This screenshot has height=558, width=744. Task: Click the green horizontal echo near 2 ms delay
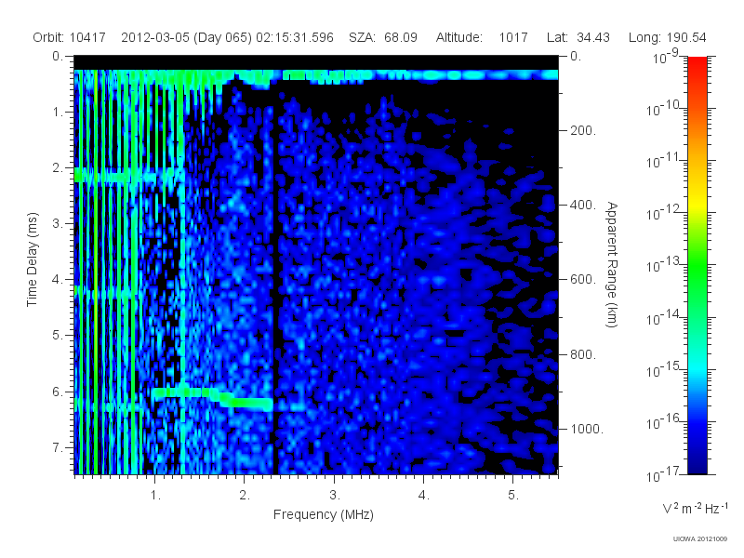pyautogui.click(x=128, y=177)
